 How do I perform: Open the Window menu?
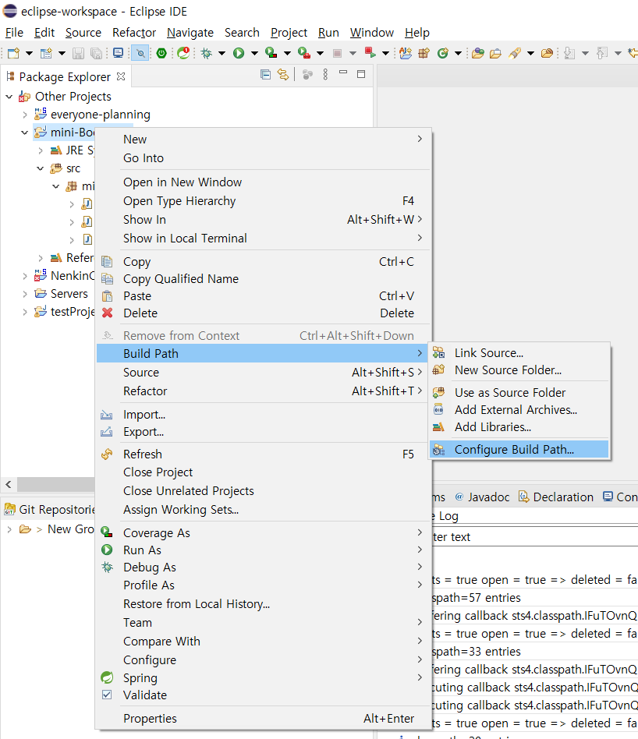coord(371,33)
